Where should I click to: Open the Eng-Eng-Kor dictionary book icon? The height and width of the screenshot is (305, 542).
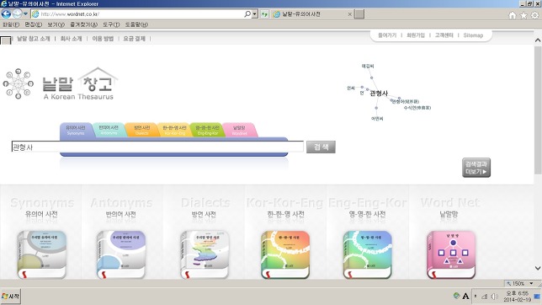pos(368,254)
